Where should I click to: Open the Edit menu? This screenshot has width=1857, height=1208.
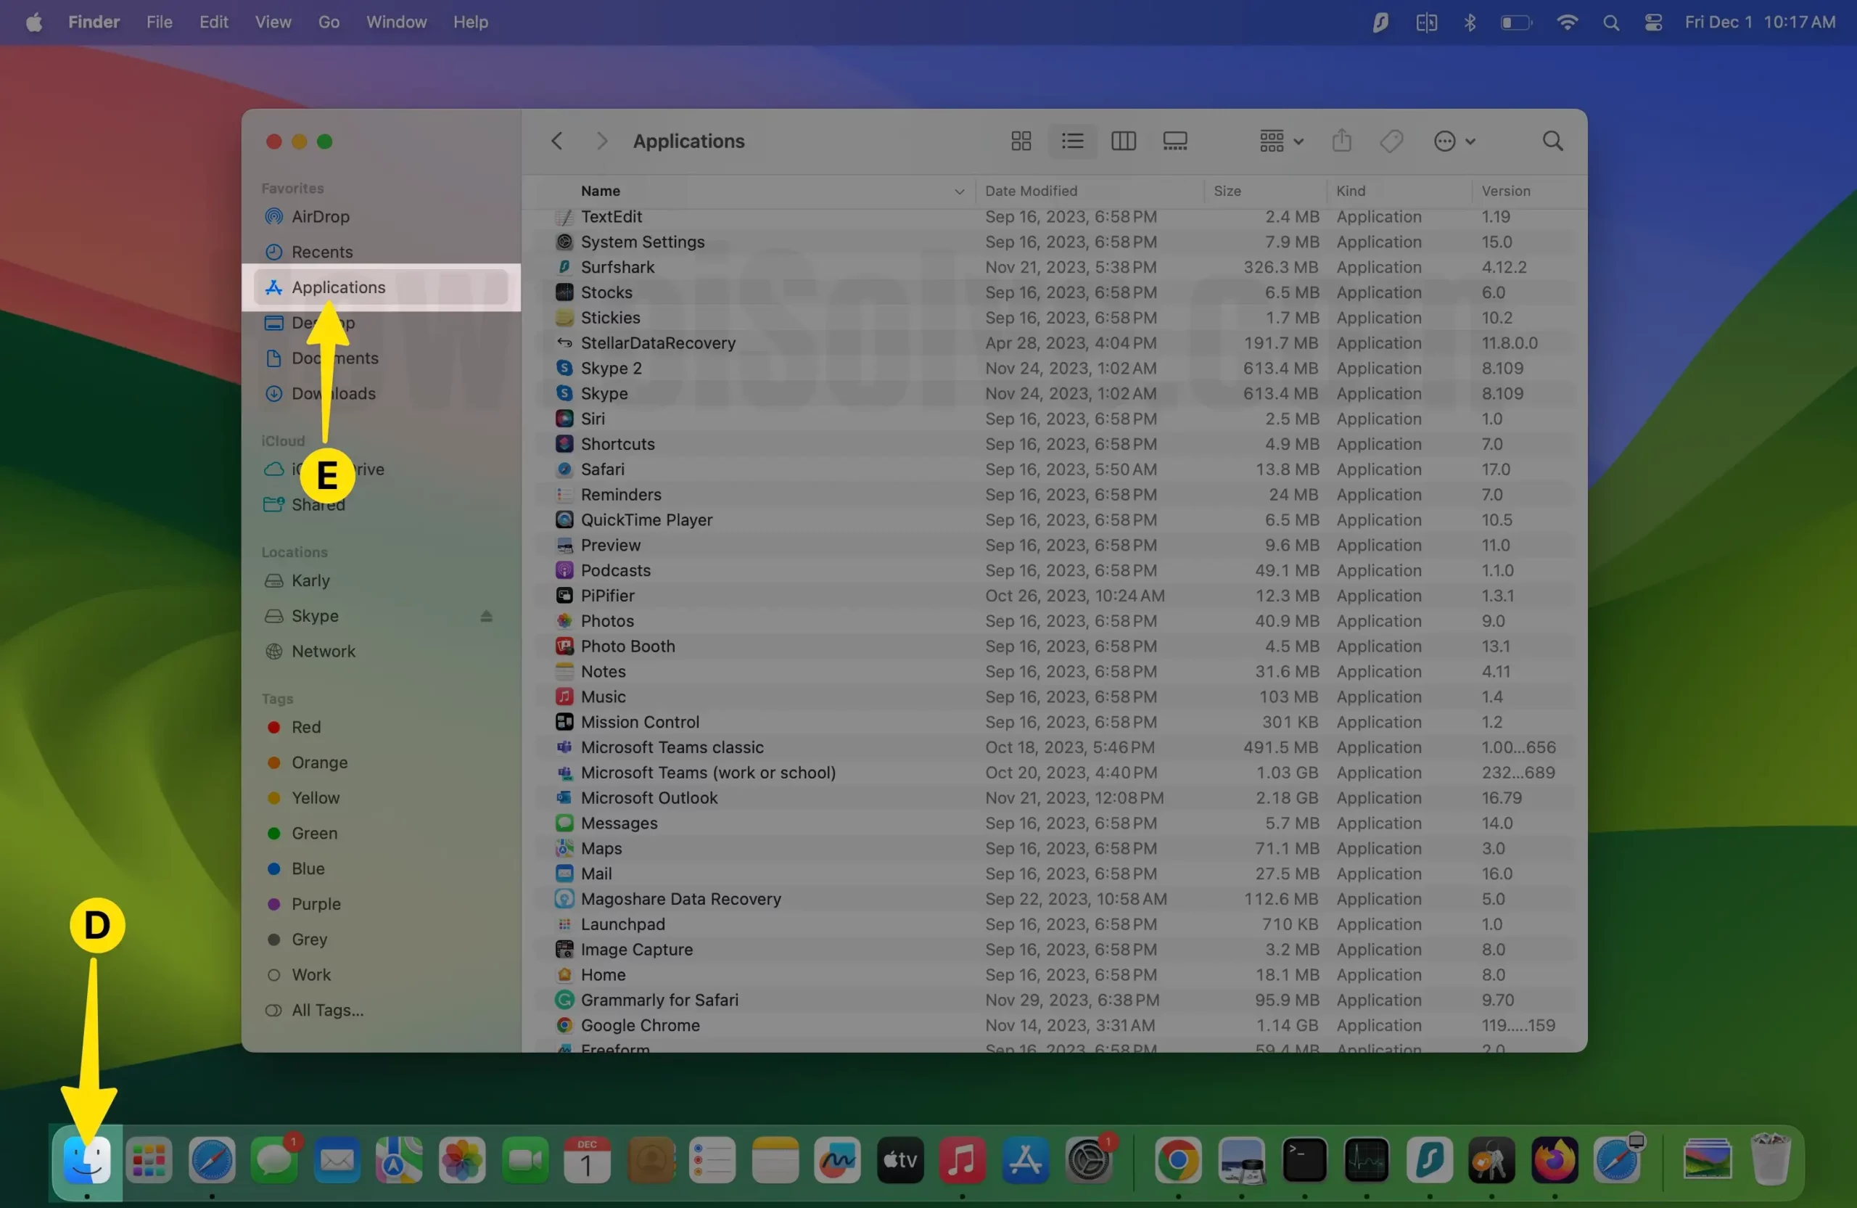coord(213,22)
